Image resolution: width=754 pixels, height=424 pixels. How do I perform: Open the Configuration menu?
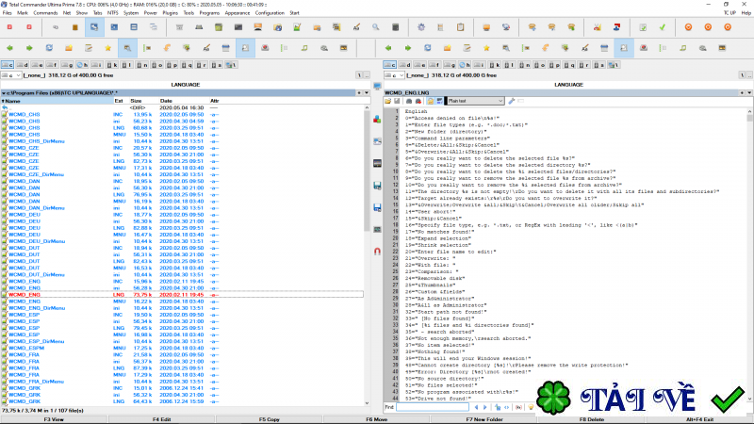click(x=270, y=13)
